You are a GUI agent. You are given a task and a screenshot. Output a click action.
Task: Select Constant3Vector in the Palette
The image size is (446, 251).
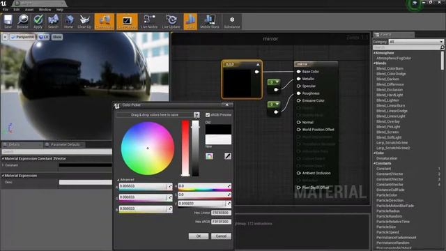pyautogui.click(x=390, y=179)
